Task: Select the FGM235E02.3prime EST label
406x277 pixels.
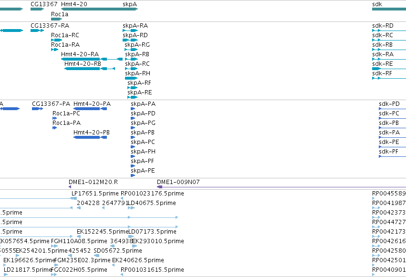Action: click(x=83, y=260)
